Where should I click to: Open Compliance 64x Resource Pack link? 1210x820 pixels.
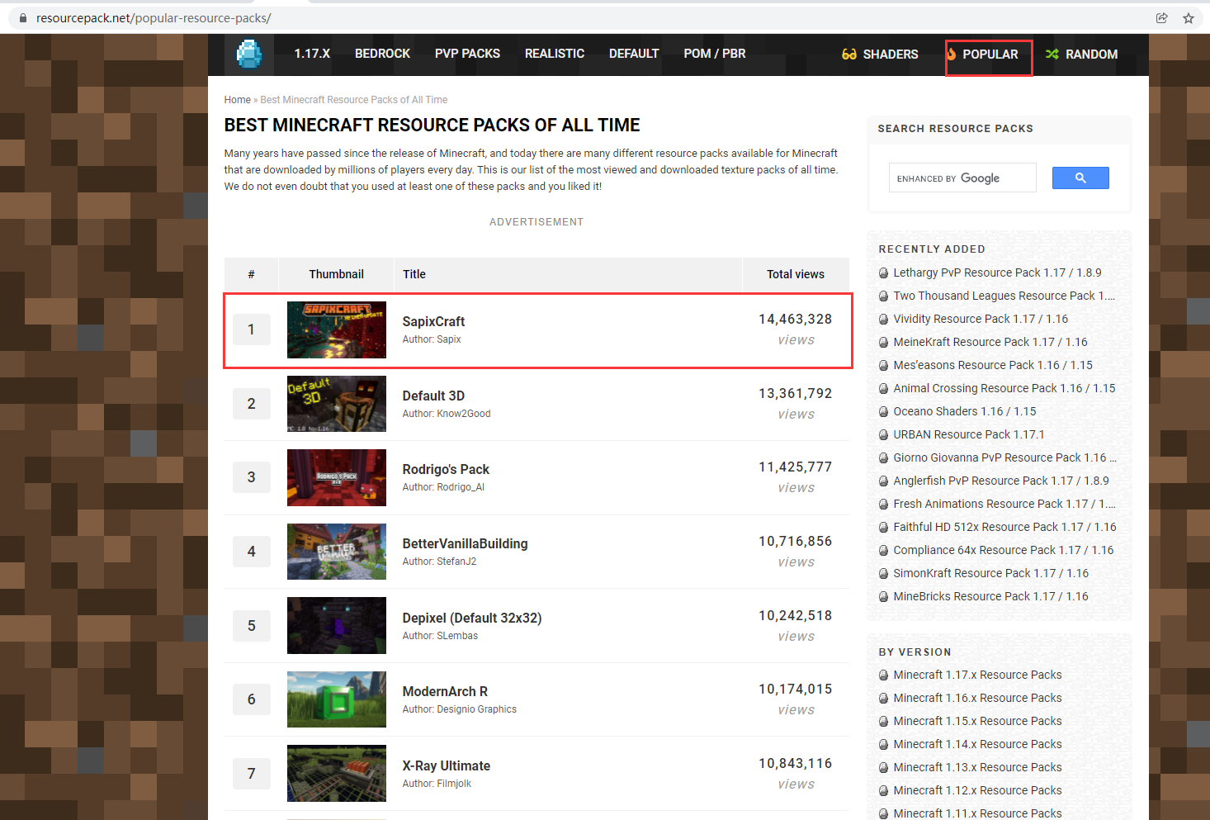1004,550
